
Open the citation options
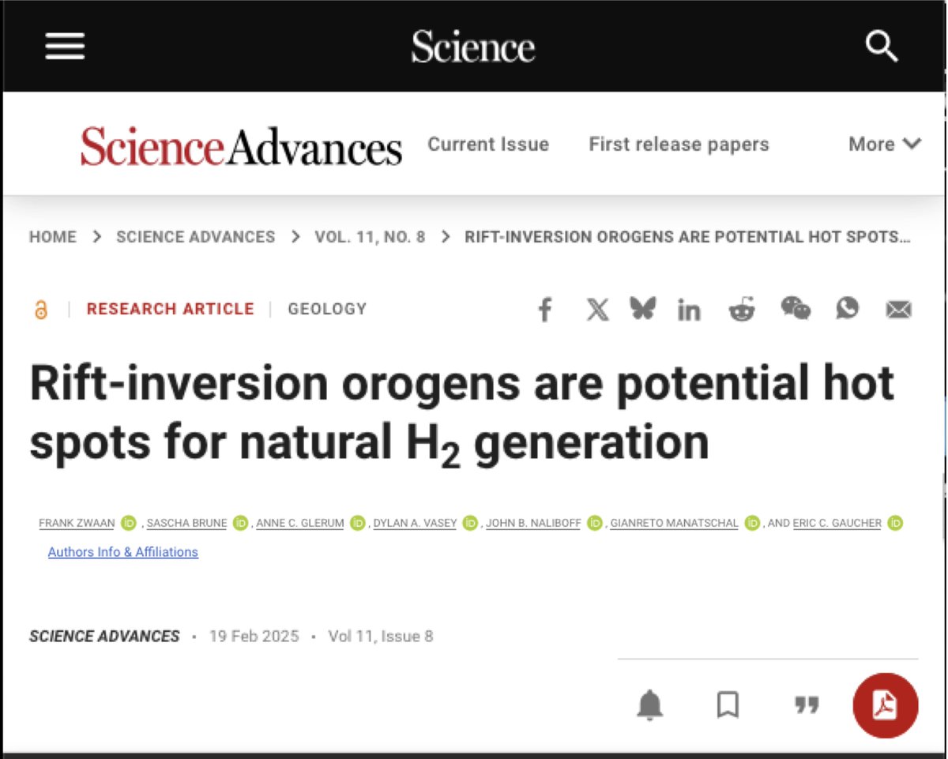[x=807, y=706]
